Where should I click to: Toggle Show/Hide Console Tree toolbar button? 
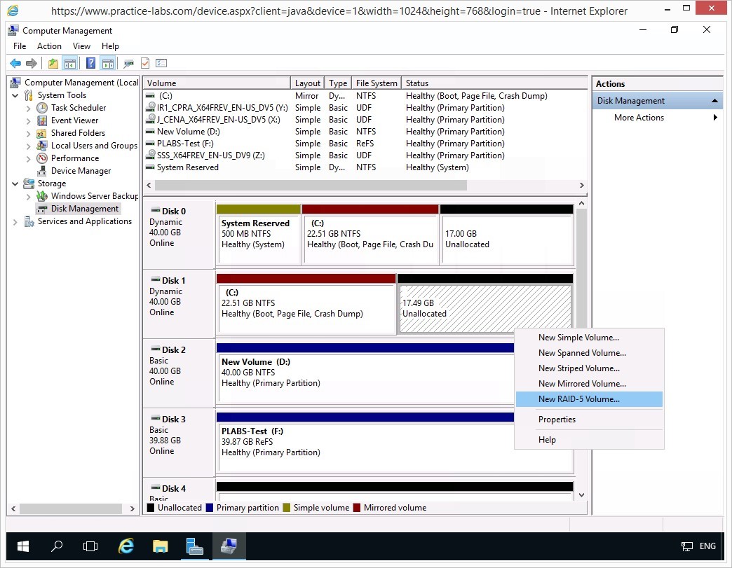point(70,64)
